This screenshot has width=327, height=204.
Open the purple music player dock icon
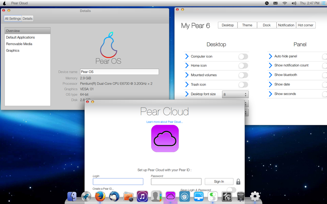click(142, 196)
